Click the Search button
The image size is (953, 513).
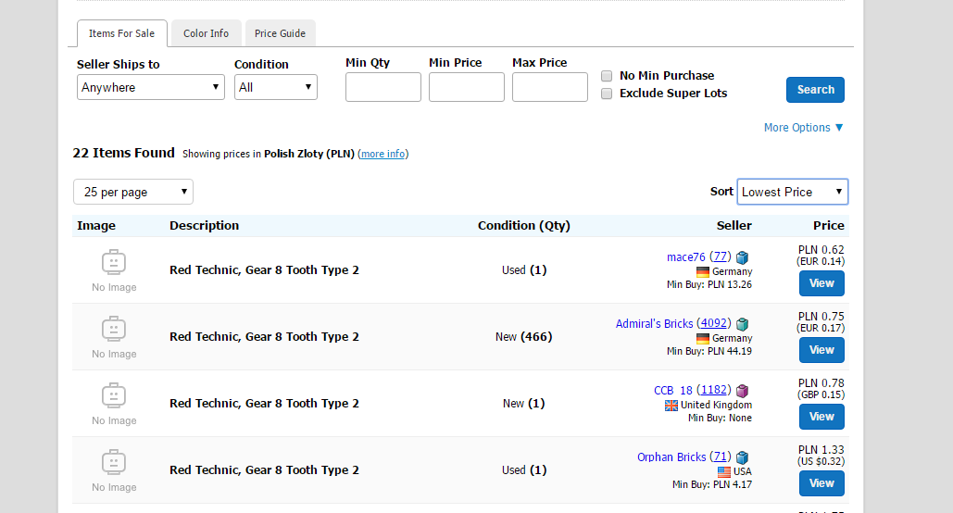816,90
